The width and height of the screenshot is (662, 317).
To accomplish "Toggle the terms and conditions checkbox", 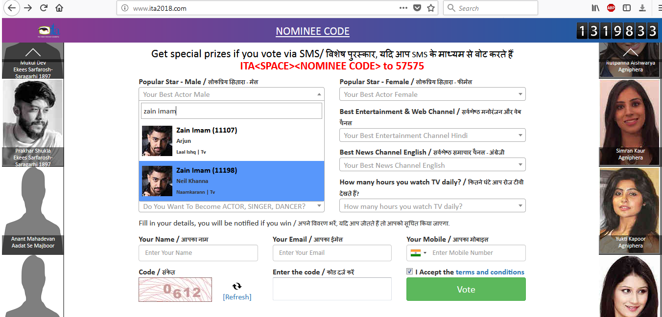I will click(410, 272).
